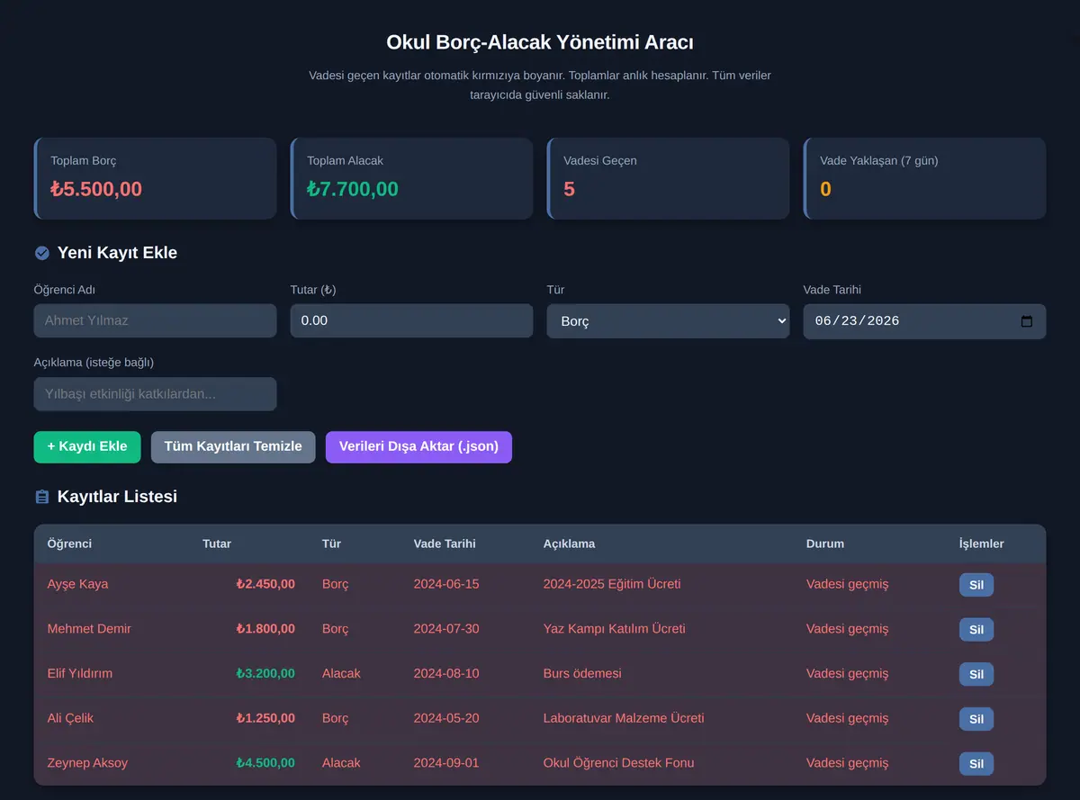Delete the Elif Yıldırım record
Viewport: 1080px width, 800px height.
tap(976, 674)
